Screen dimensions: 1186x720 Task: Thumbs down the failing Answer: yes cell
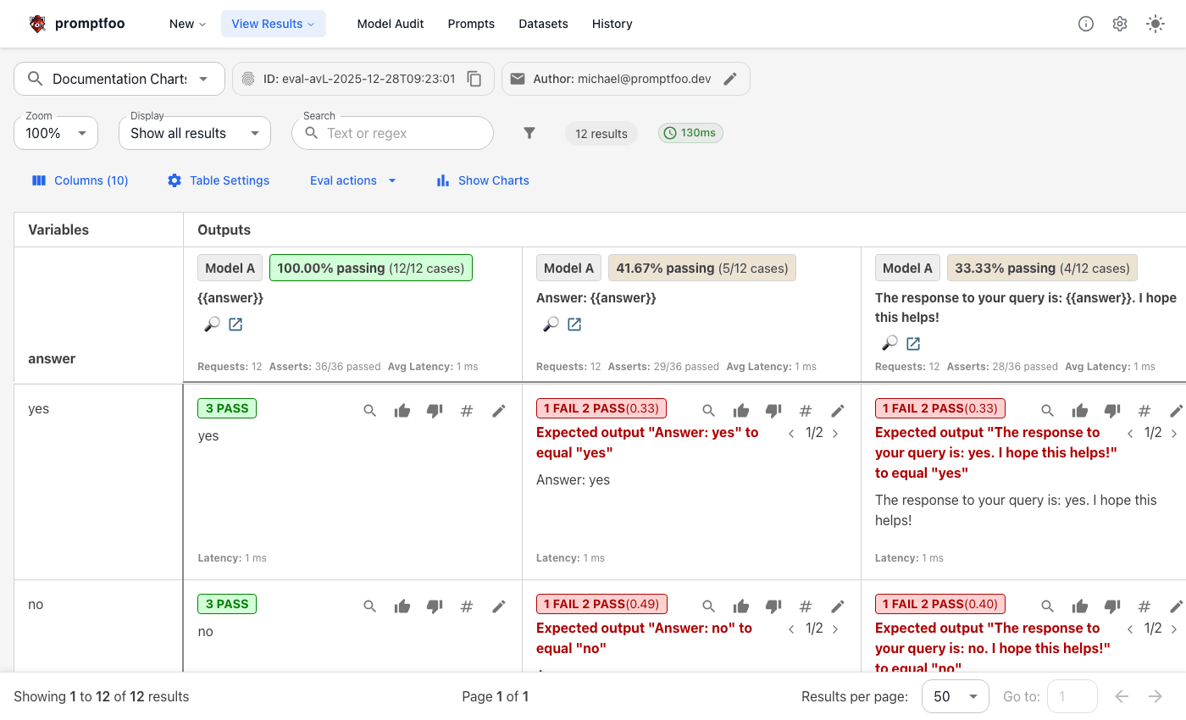click(x=773, y=410)
